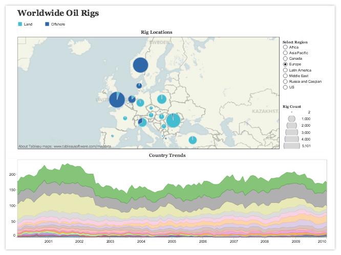Select the Africa region radio button
Screen dimensions: 341x255
285,48
